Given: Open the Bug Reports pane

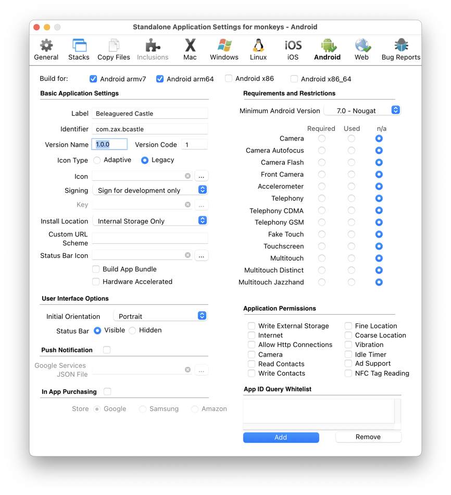Looking at the screenshot, I should (x=401, y=49).
